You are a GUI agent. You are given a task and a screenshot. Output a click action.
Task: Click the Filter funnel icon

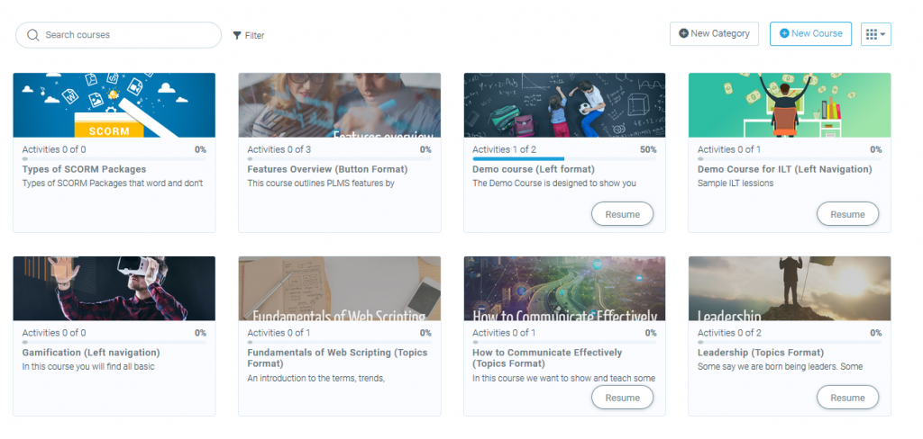pyautogui.click(x=237, y=36)
